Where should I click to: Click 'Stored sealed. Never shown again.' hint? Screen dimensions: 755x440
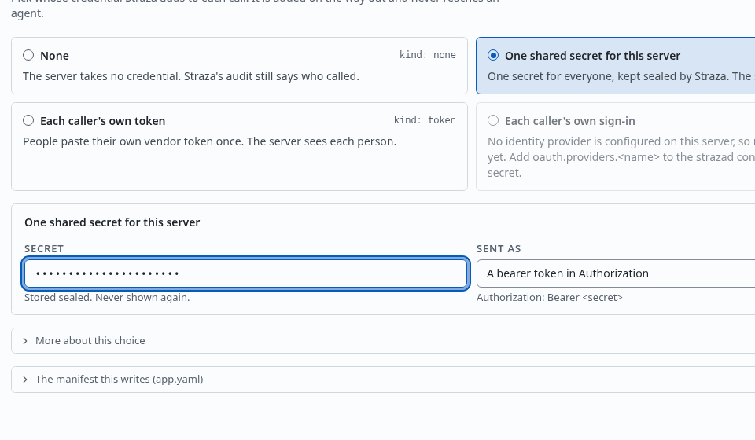pos(107,297)
